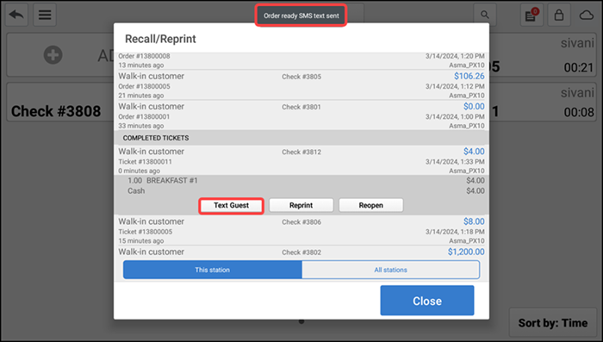Select the Check #3805 order row
Screen dimensions: 603x342
[301, 85]
